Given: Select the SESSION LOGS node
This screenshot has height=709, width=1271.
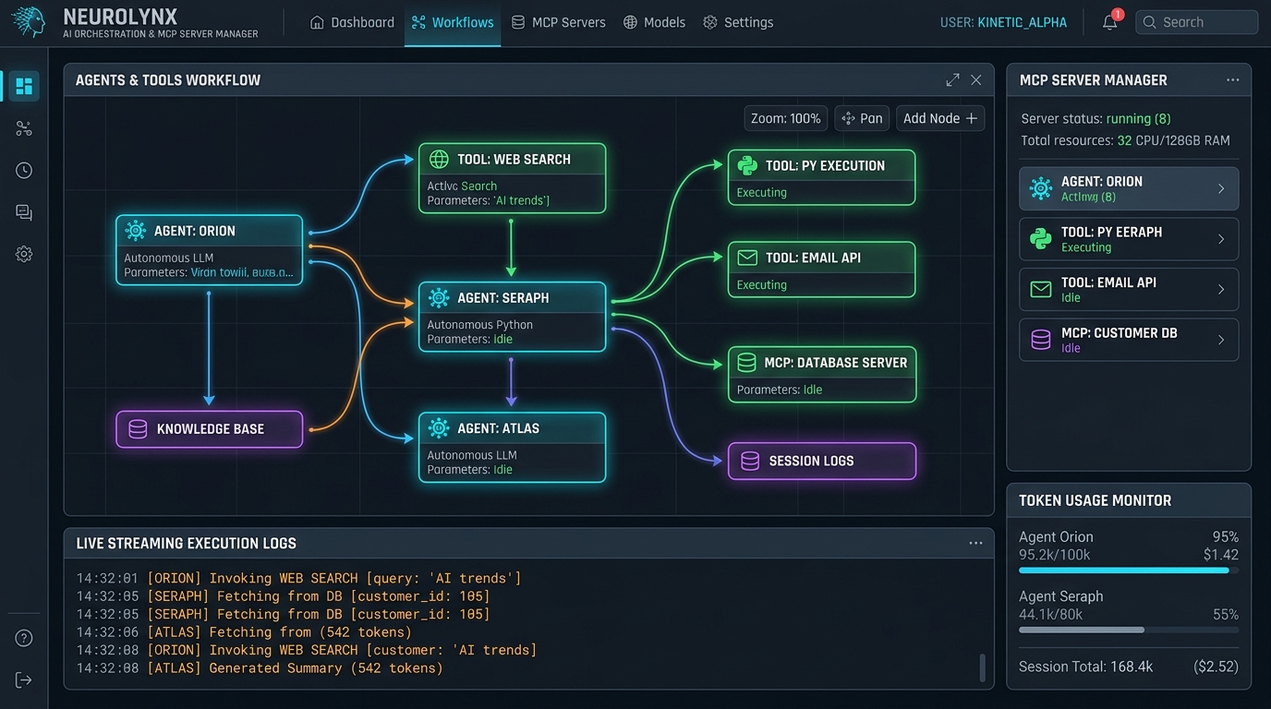Looking at the screenshot, I should (821, 461).
